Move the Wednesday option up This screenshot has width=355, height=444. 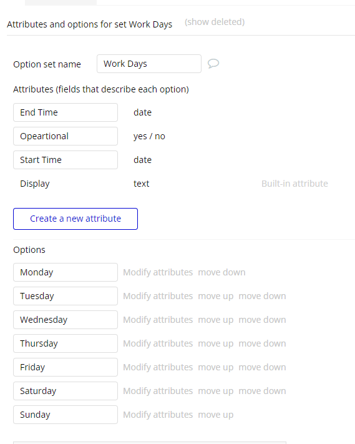tap(216, 320)
